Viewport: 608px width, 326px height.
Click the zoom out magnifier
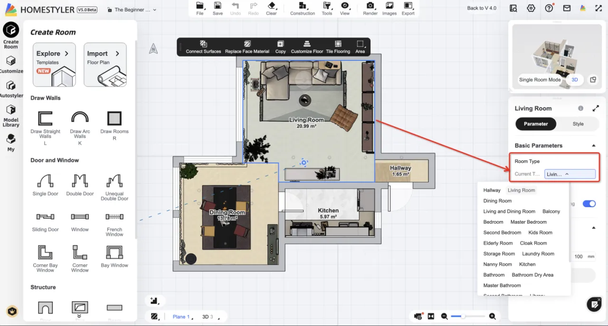pos(444,316)
